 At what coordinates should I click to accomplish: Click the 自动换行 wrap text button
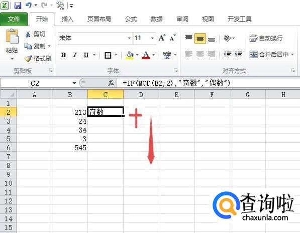click(x=266, y=38)
